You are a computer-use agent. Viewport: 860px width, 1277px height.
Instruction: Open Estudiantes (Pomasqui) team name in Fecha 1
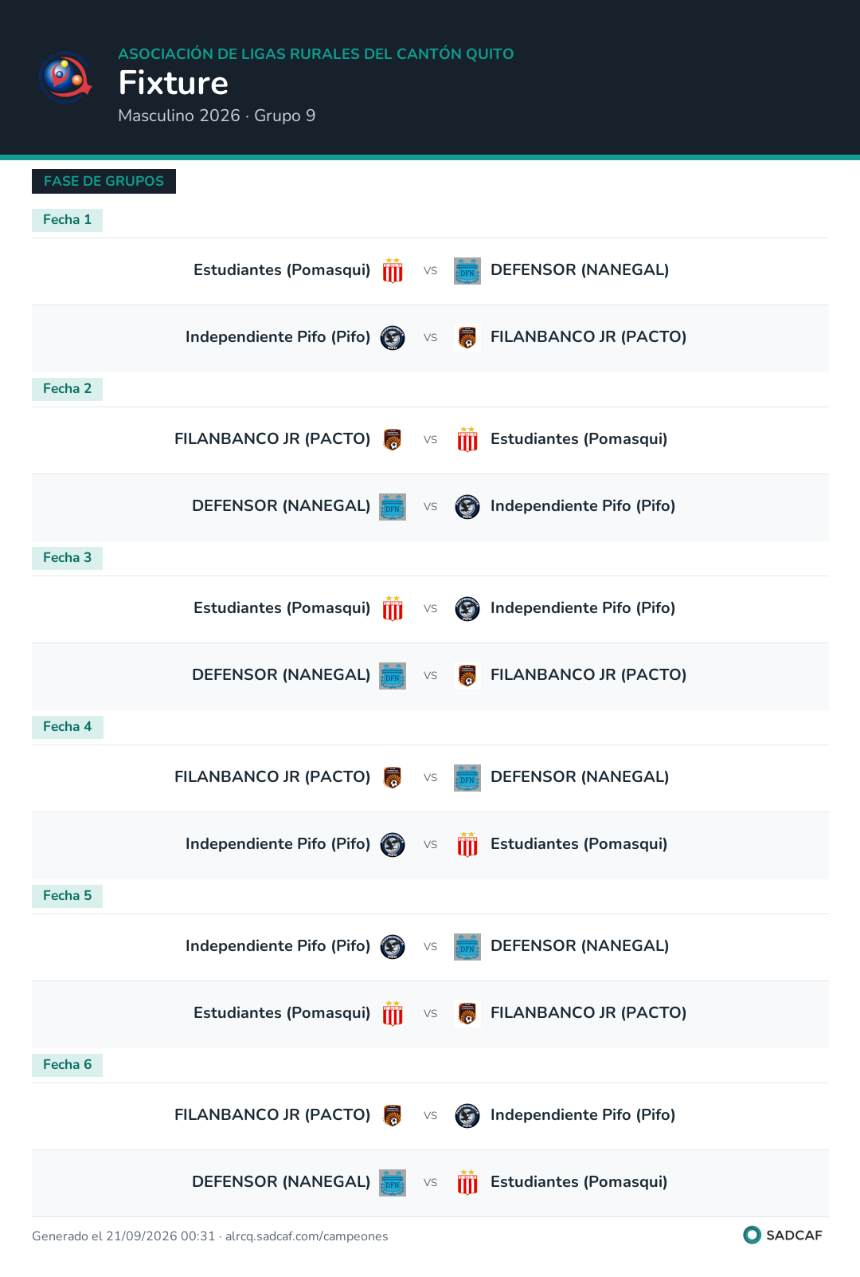pyautogui.click(x=282, y=270)
